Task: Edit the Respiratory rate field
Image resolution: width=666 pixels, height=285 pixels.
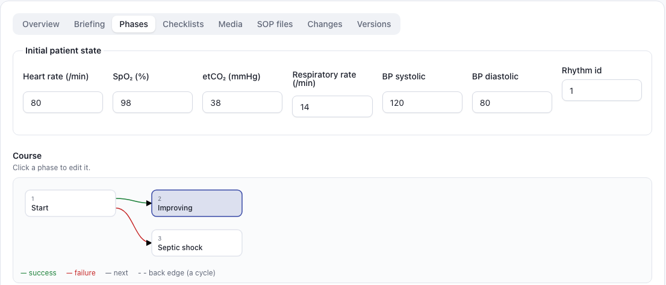Action: [332, 106]
